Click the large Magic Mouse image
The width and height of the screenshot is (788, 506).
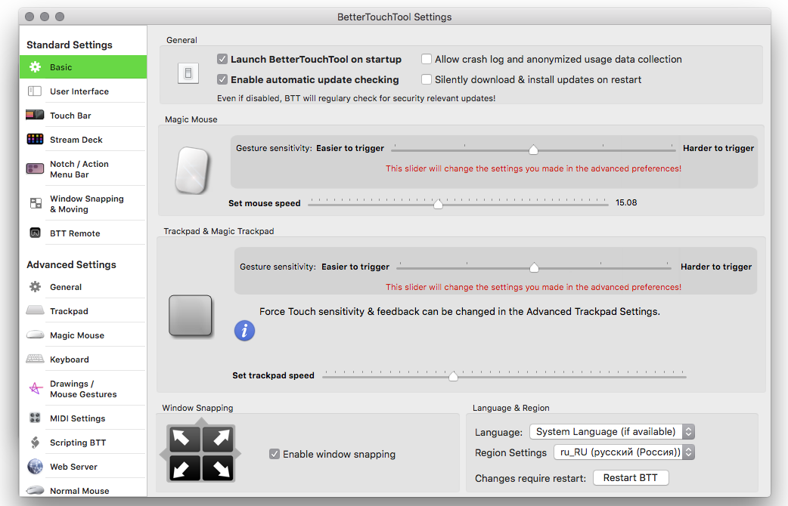click(x=191, y=170)
